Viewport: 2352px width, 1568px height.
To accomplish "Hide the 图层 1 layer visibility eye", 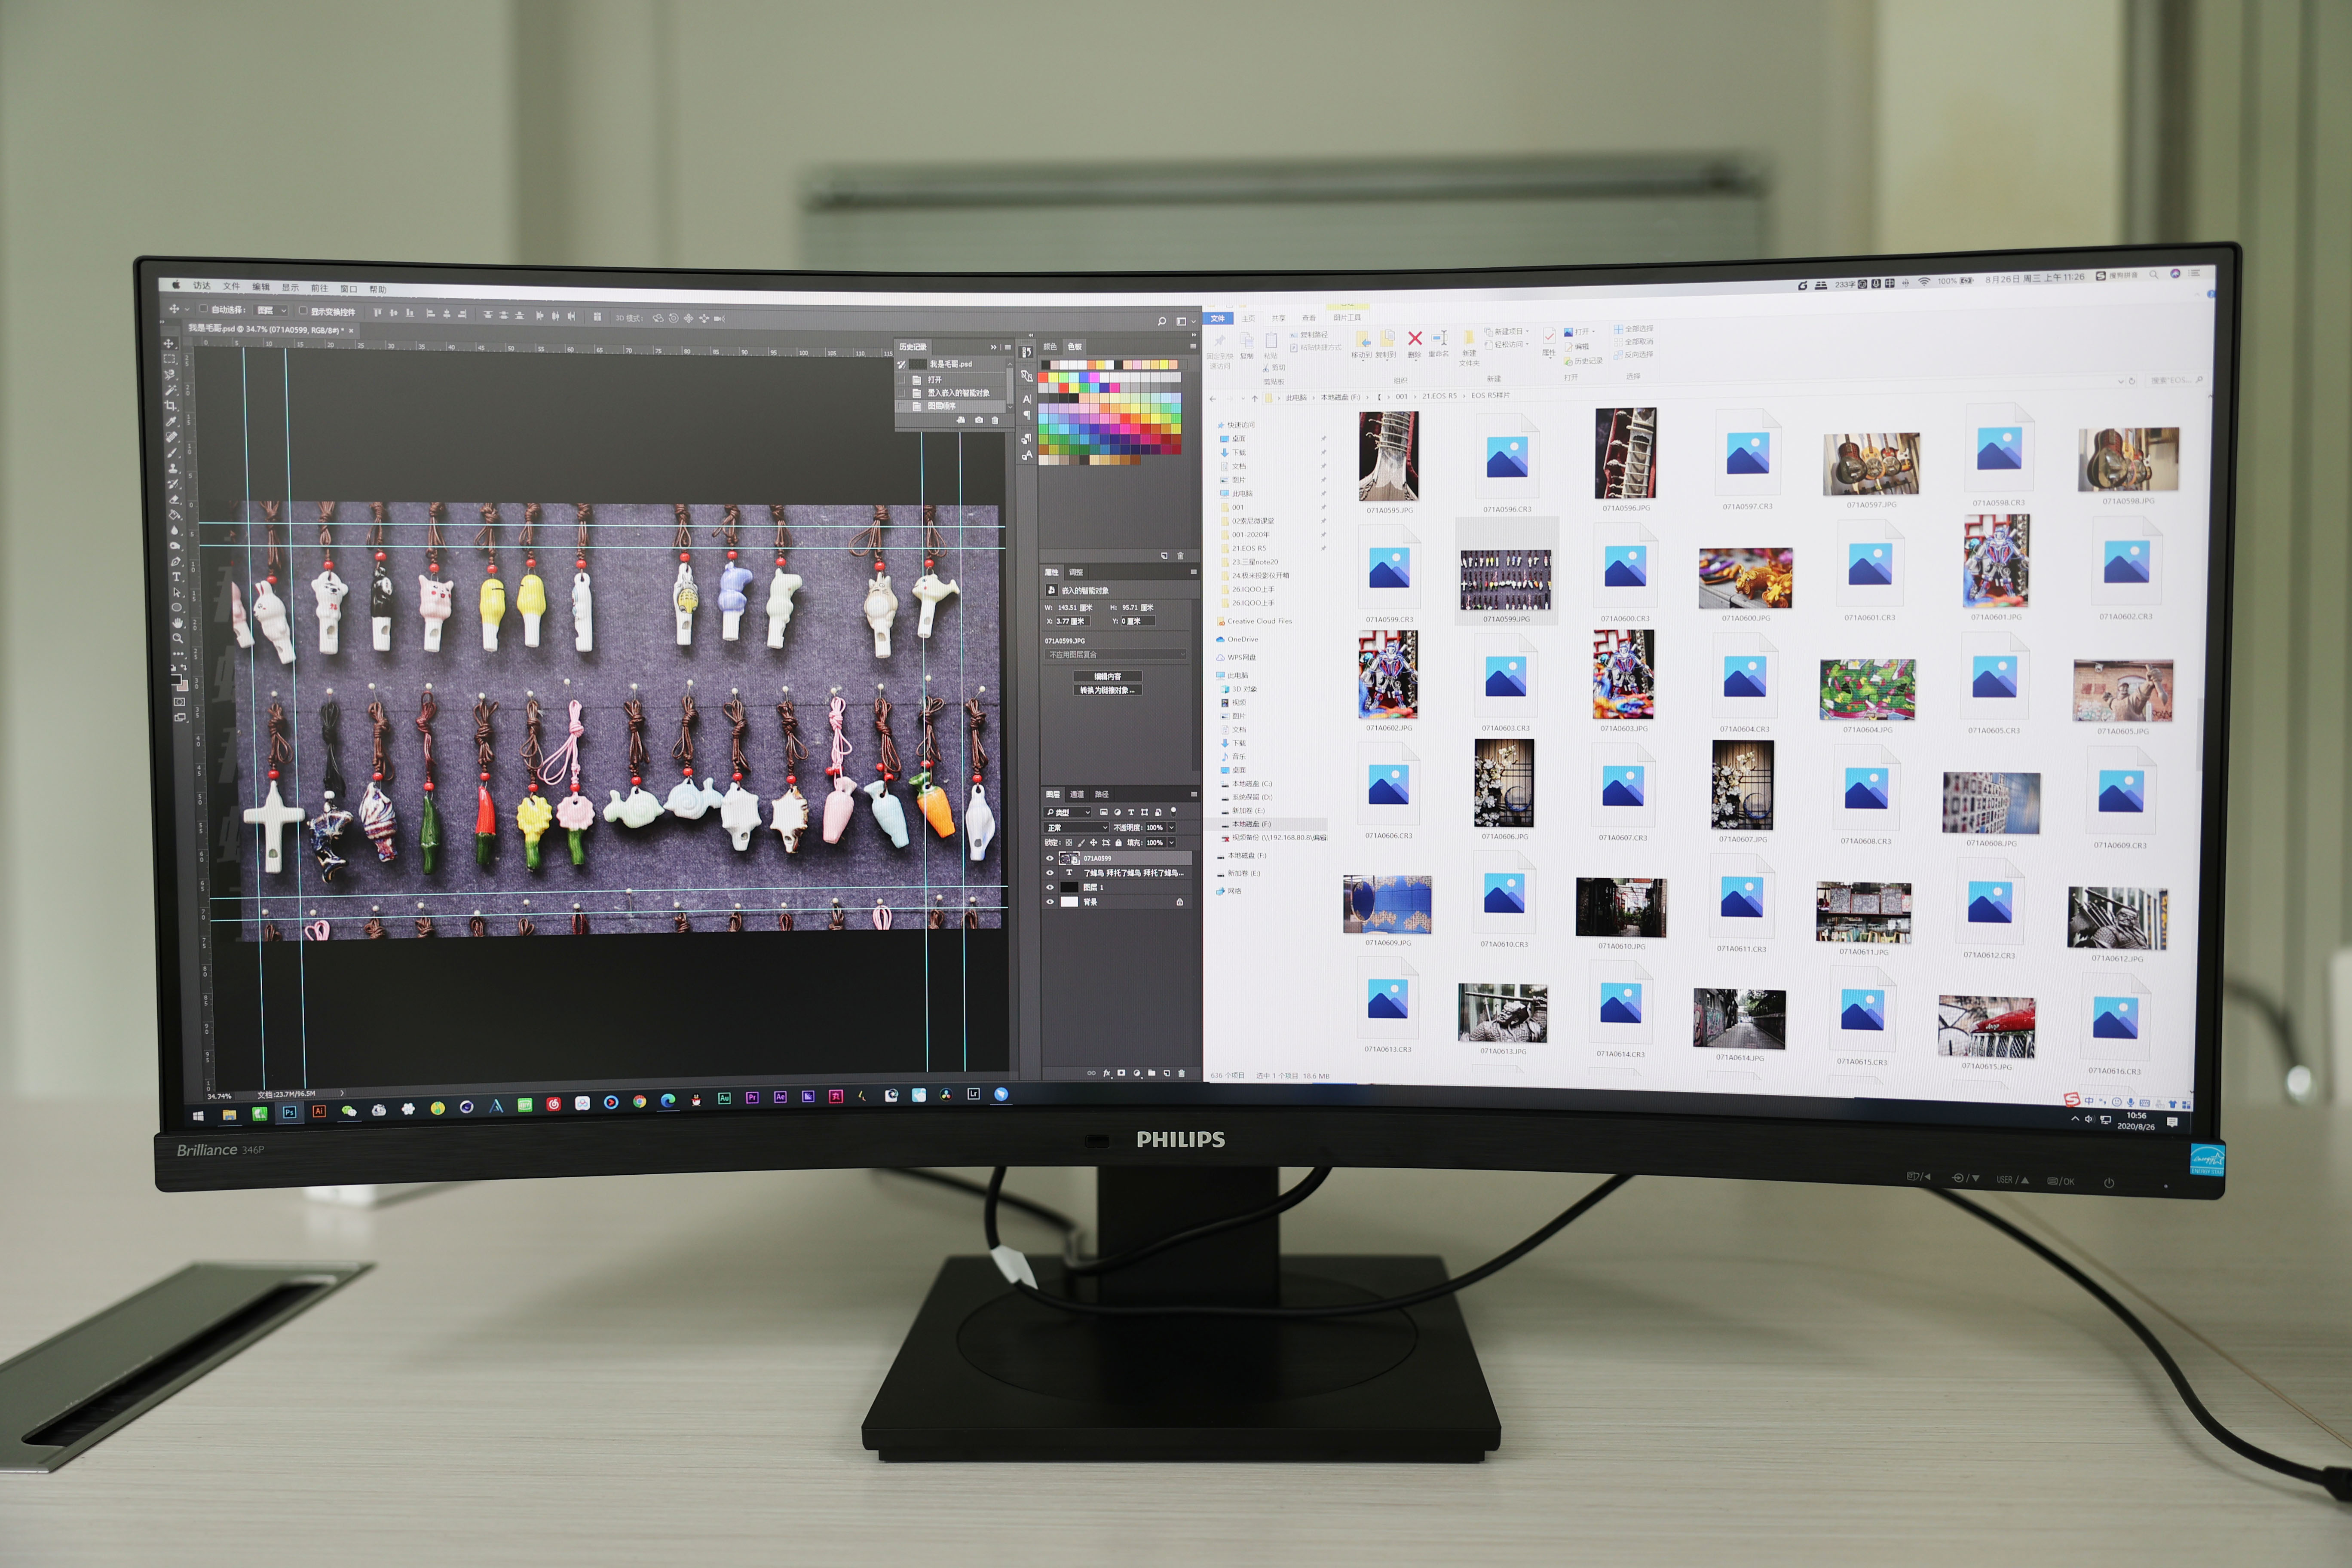I will click(1050, 887).
